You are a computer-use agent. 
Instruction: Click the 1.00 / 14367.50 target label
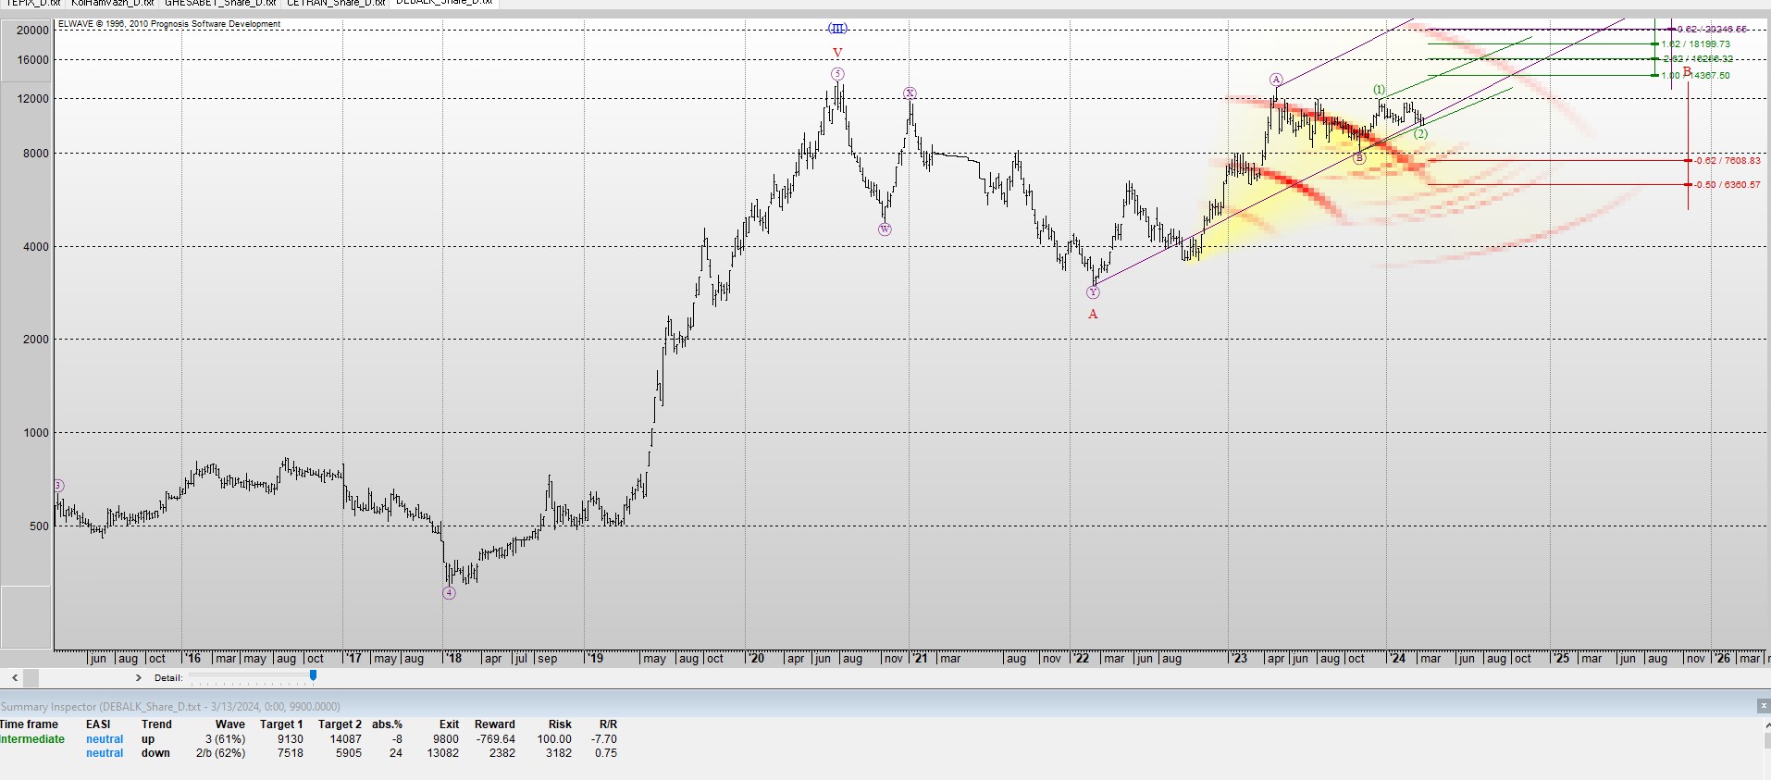(1695, 75)
